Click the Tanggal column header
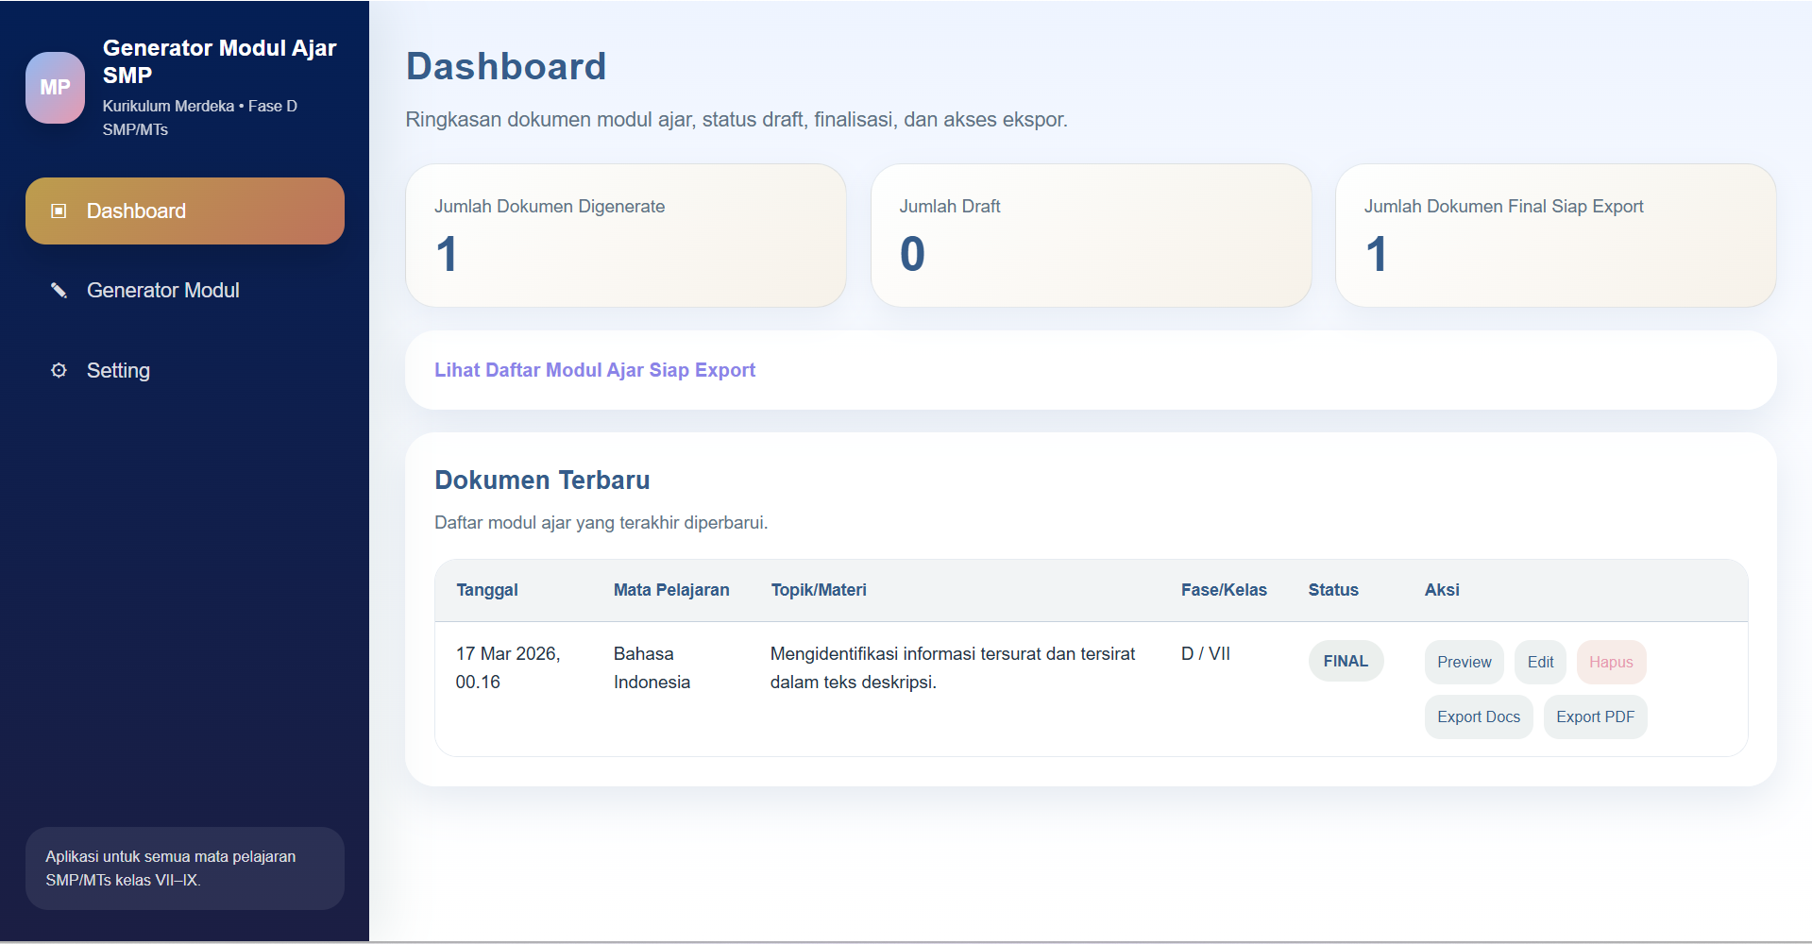The width and height of the screenshot is (1812, 944). tap(487, 590)
